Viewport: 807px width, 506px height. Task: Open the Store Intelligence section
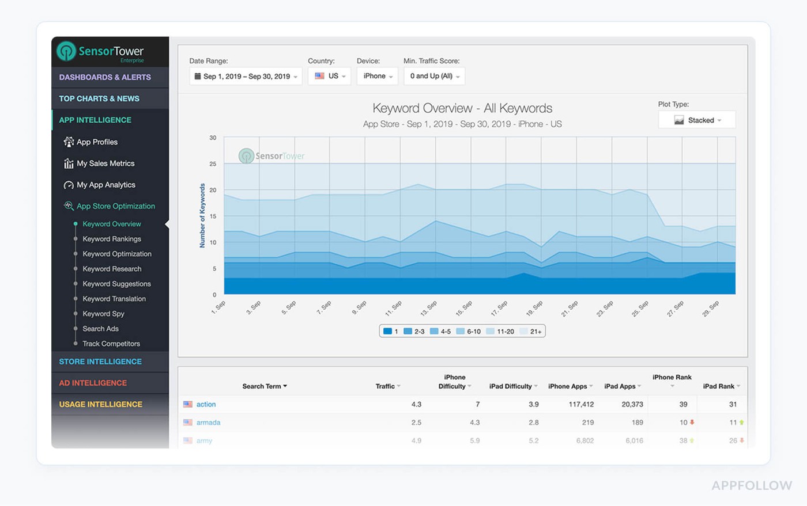pyautogui.click(x=100, y=362)
